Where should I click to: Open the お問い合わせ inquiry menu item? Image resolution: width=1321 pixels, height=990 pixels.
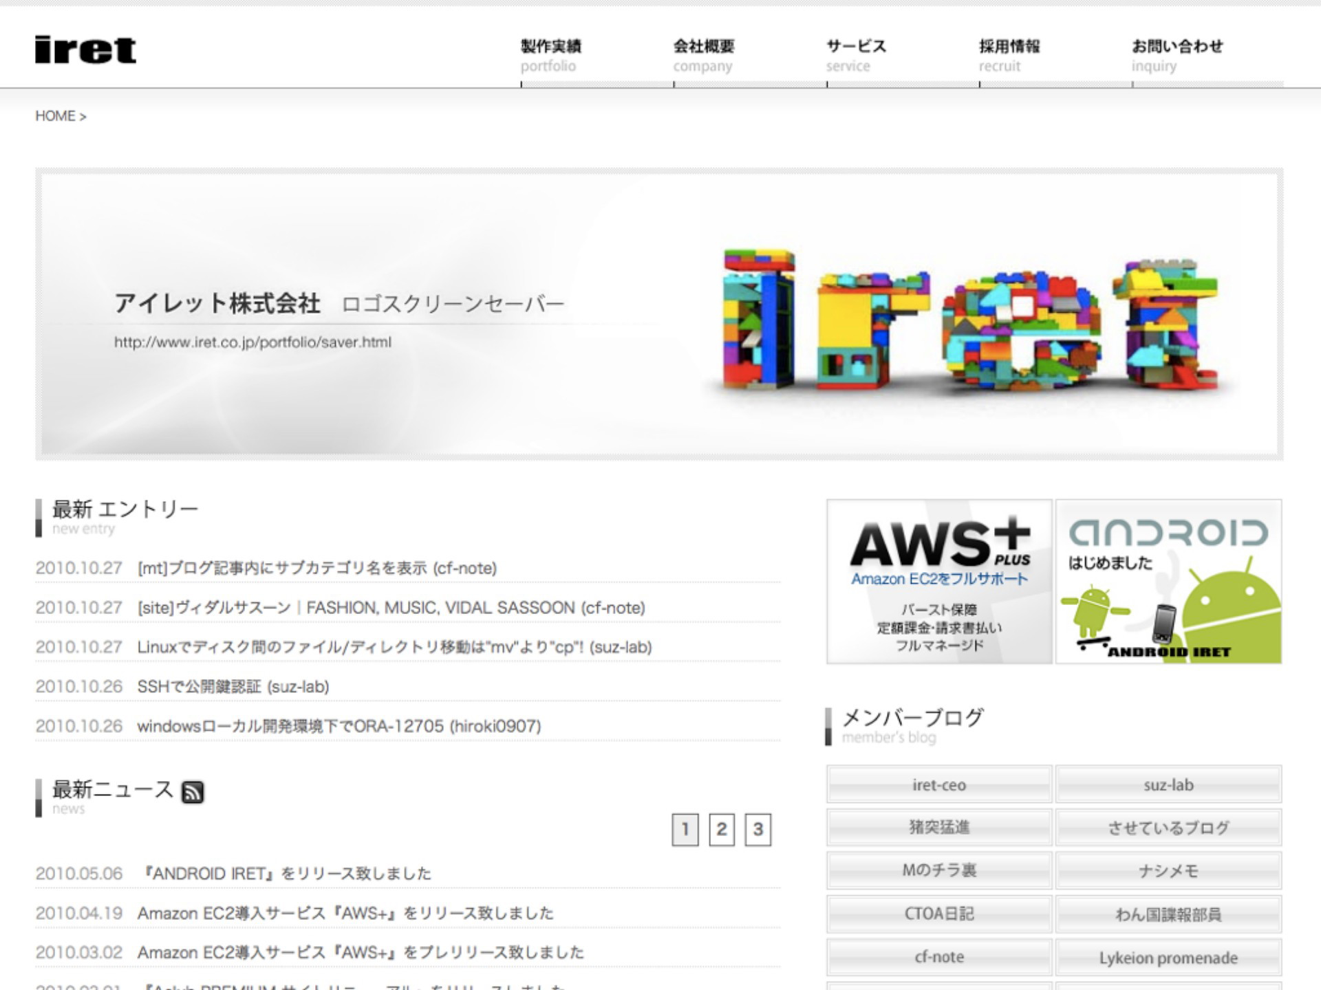pos(1177,55)
